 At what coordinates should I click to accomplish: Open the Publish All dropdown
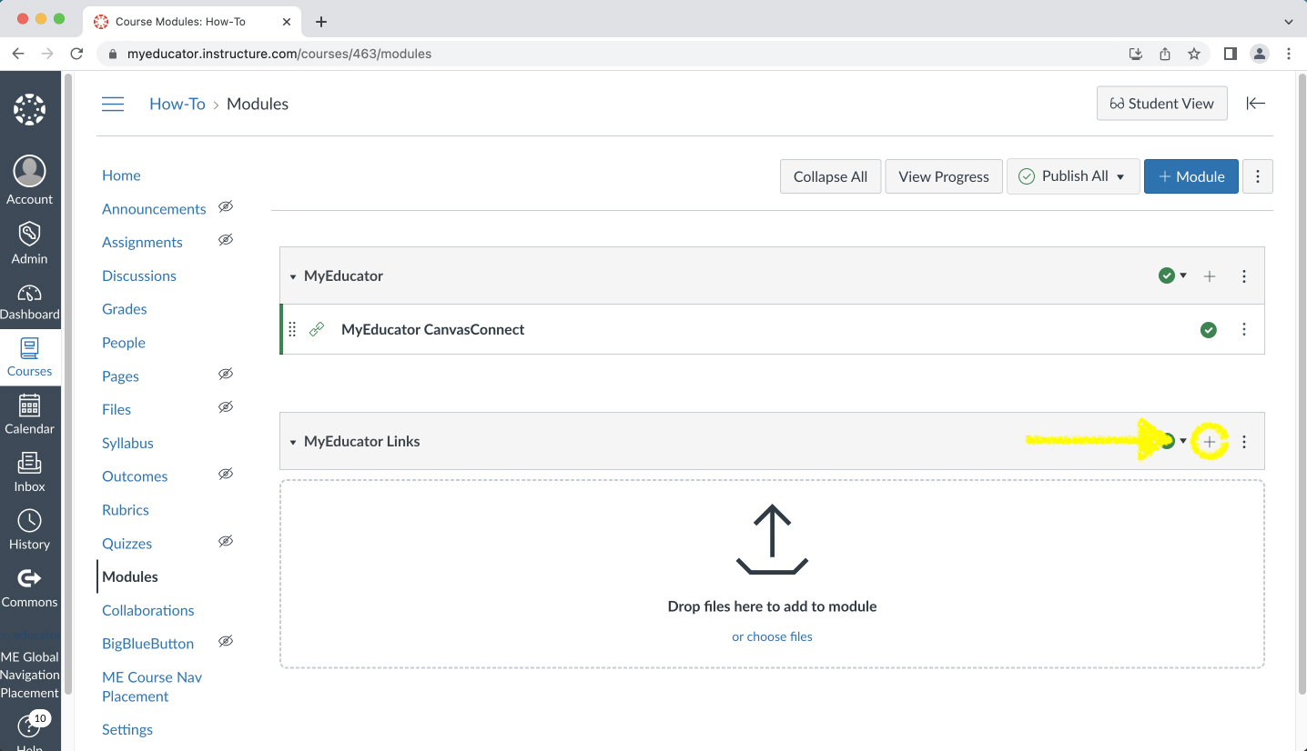pos(1073,176)
